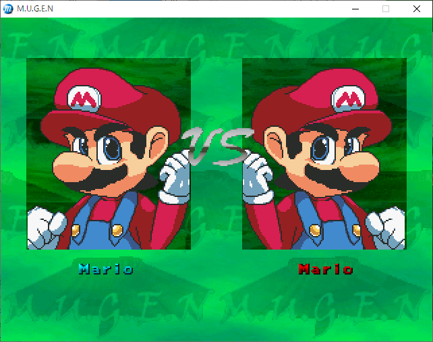Click the blue Mario name label
The width and height of the screenshot is (433, 342).
click(106, 269)
